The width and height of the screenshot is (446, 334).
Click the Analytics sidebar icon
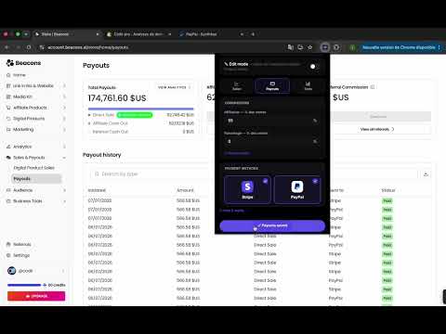pyautogui.click(x=8, y=147)
